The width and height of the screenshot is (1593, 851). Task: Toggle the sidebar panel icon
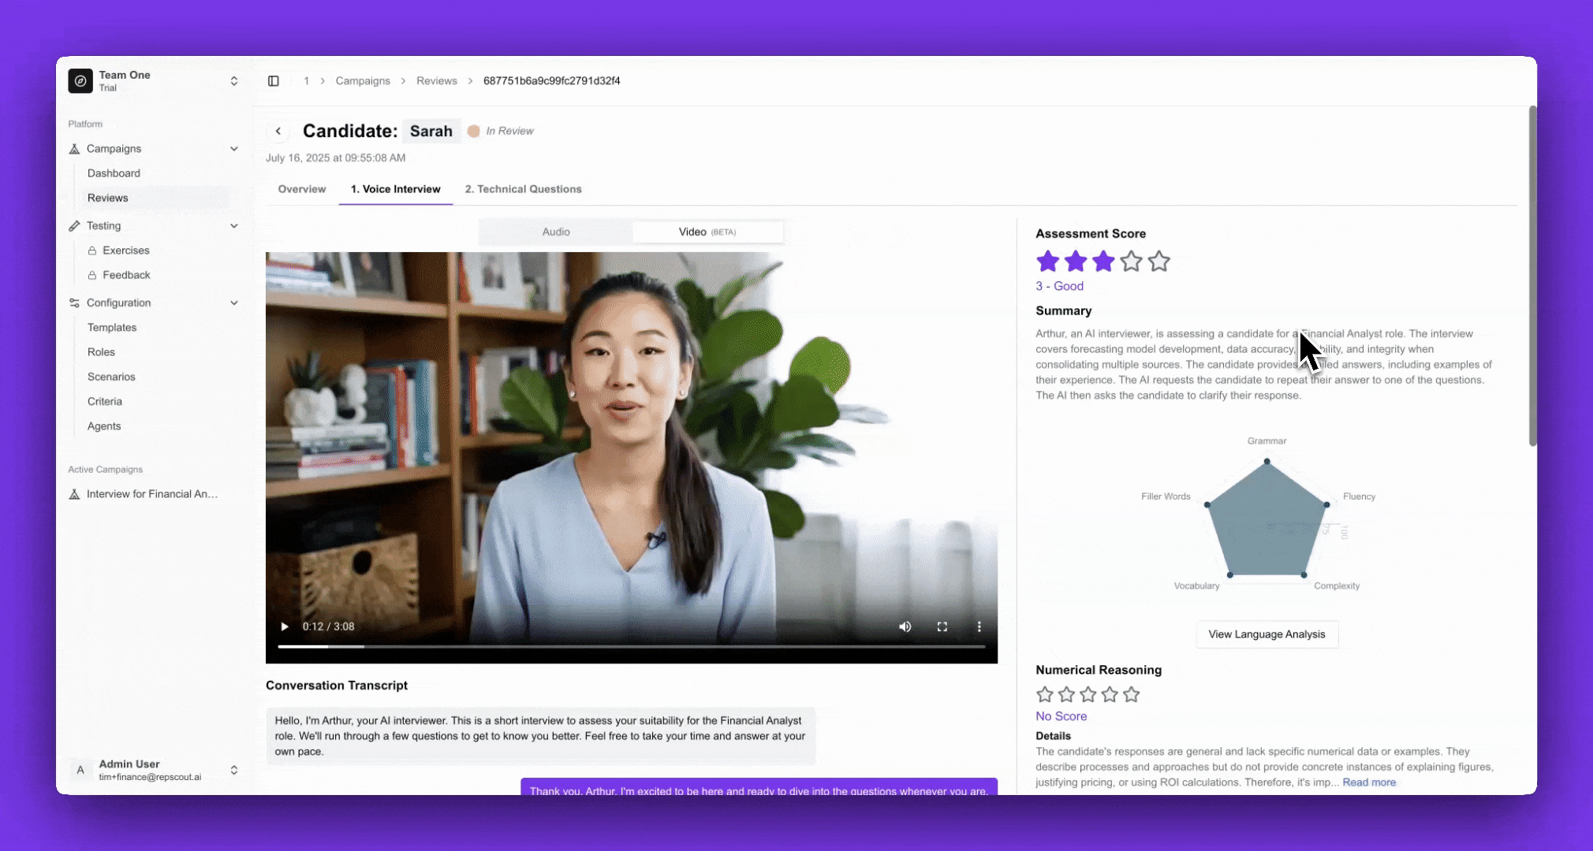click(x=274, y=81)
